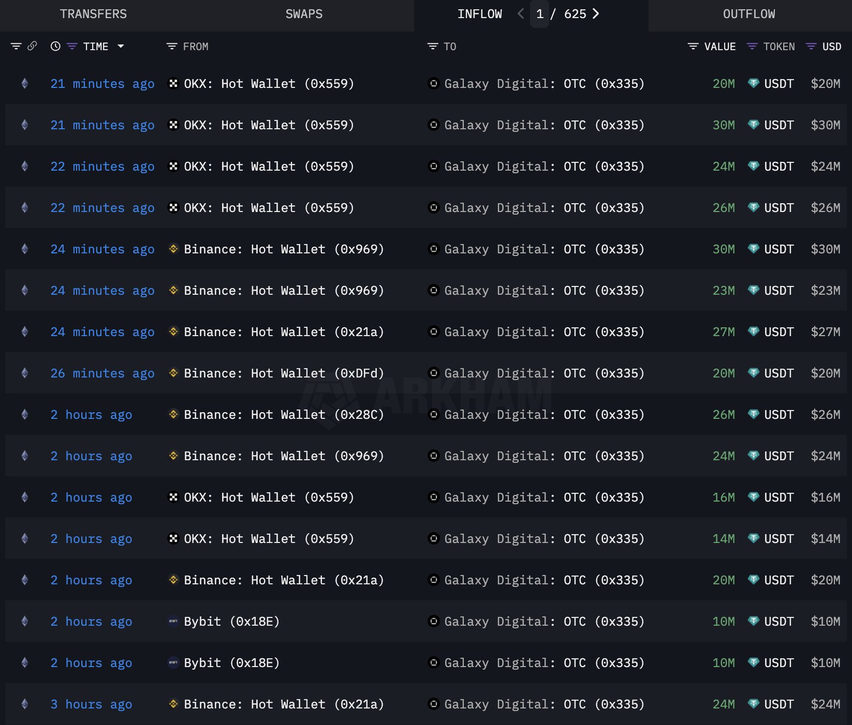Click the '21 minutes ago' timestamp link

(x=102, y=83)
